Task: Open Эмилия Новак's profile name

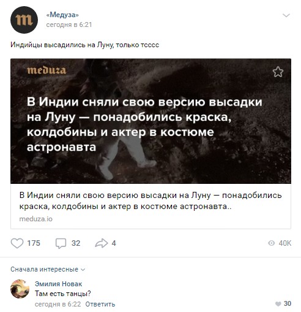Action: [58, 284]
